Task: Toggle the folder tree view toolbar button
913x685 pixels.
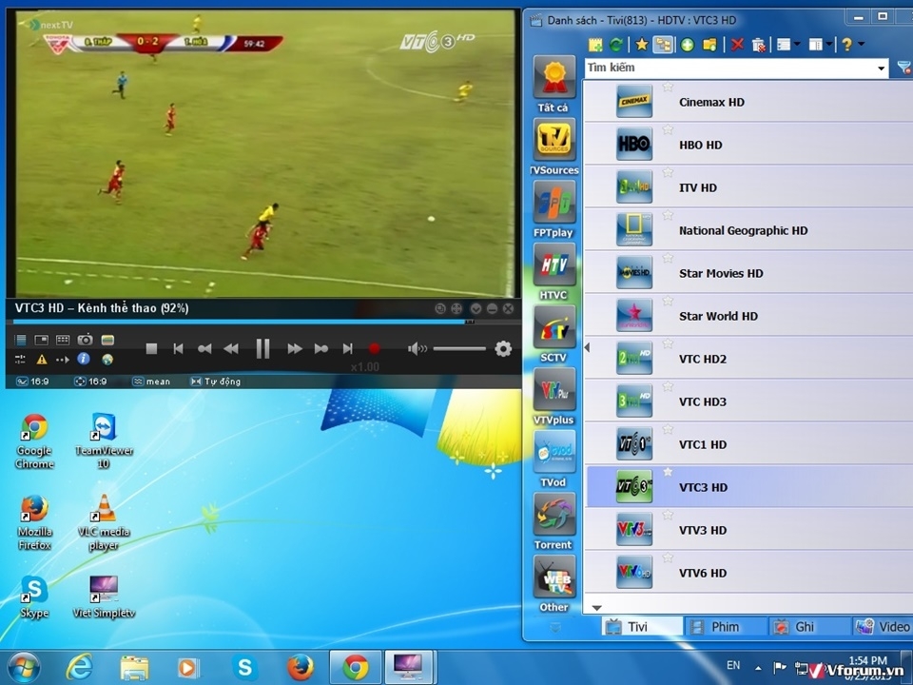Action: (663, 45)
